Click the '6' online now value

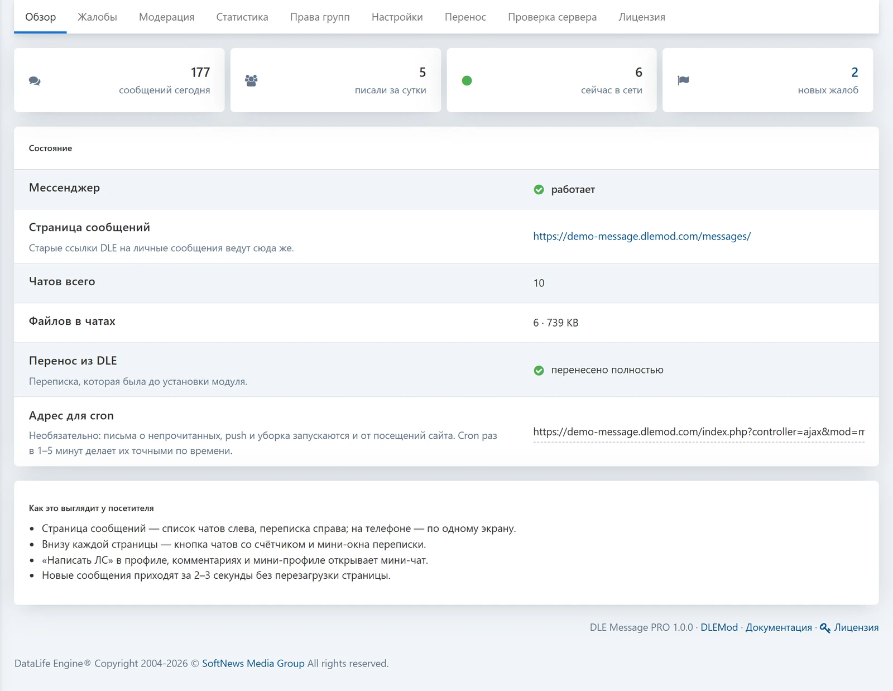(x=638, y=72)
